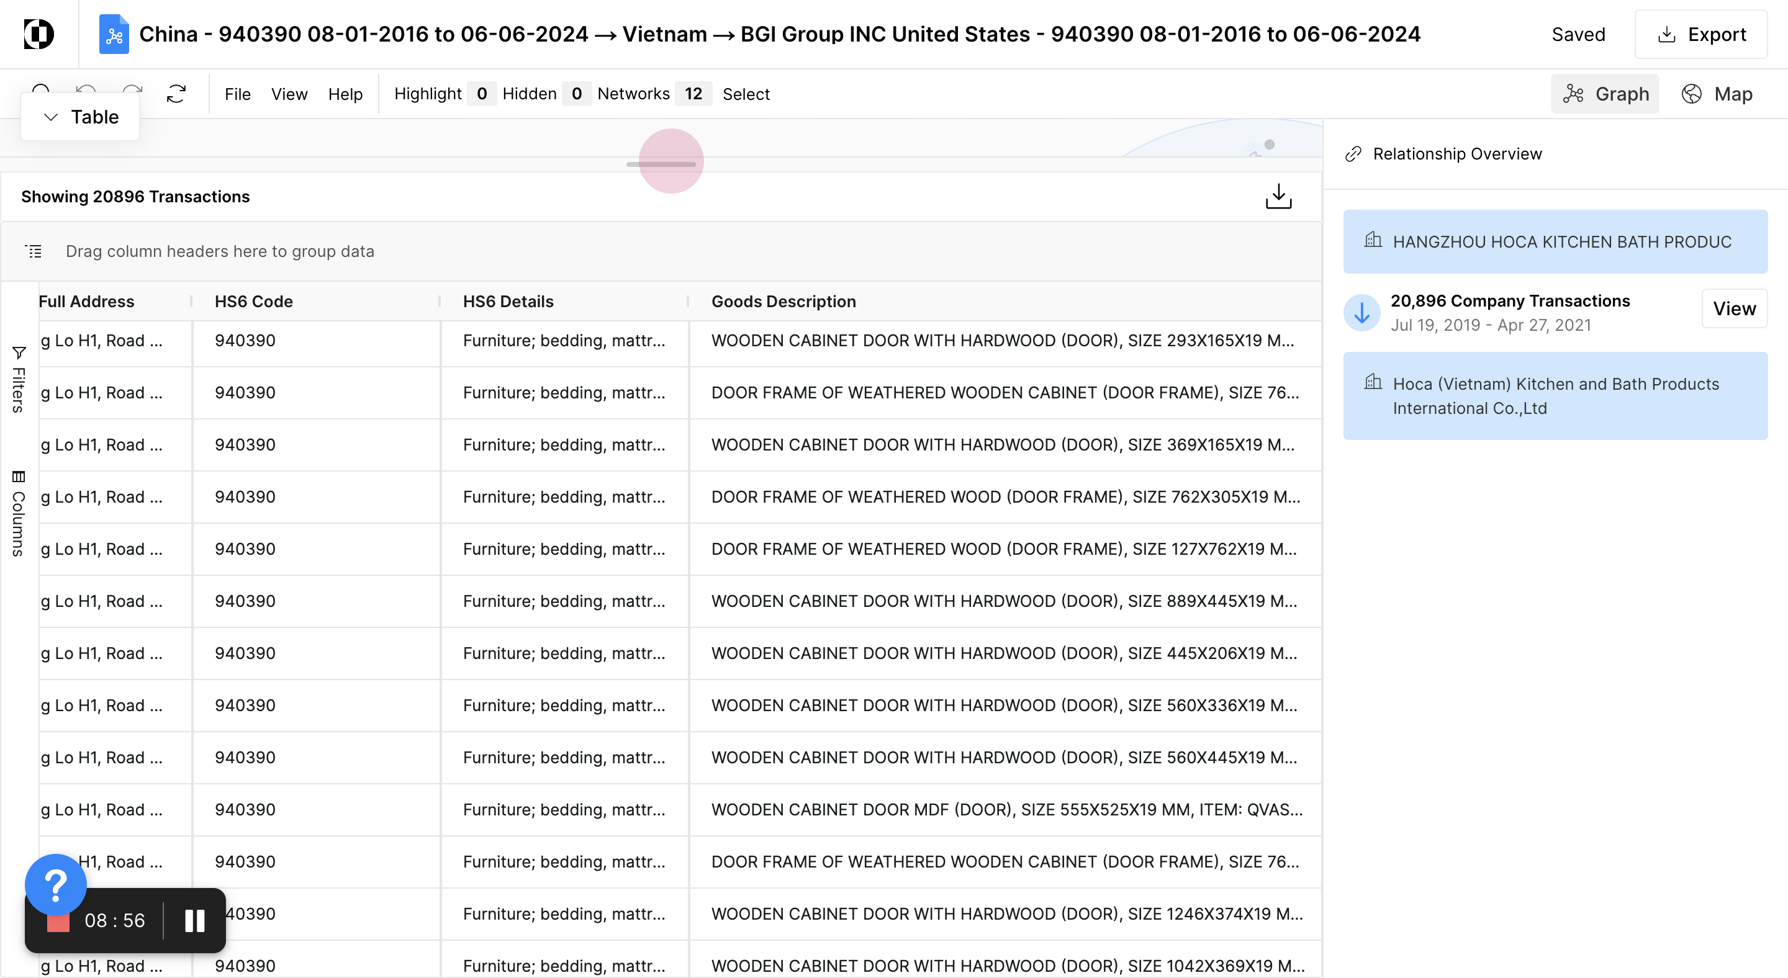
Task: Stop recording with the red square
Action: pos(58,923)
